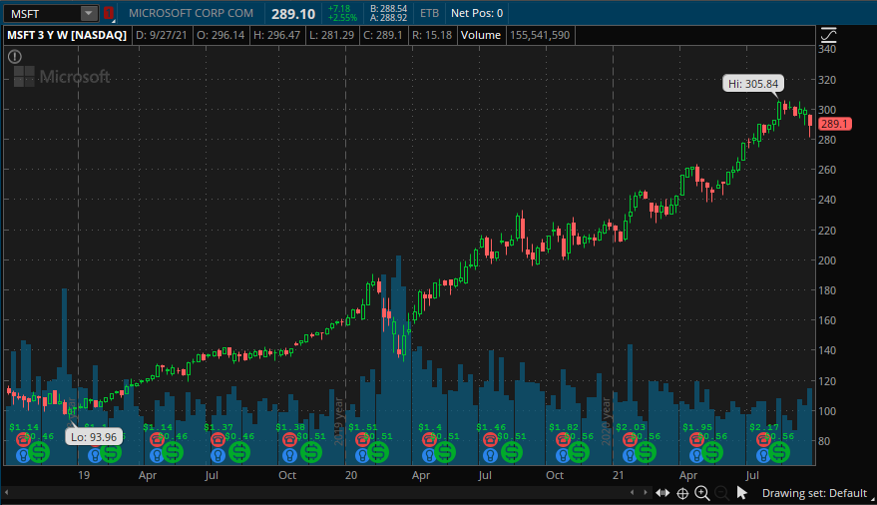Click the ETB label
Viewport: 877px width, 505px height.
click(x=430, y=13)
